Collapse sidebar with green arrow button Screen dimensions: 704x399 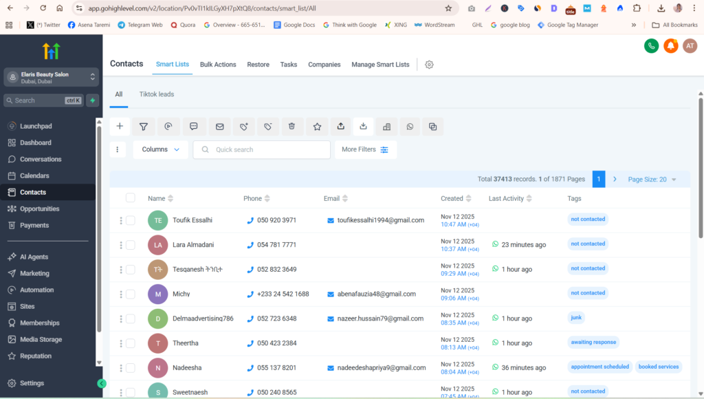pyautogui.click(x=102, y=383)
